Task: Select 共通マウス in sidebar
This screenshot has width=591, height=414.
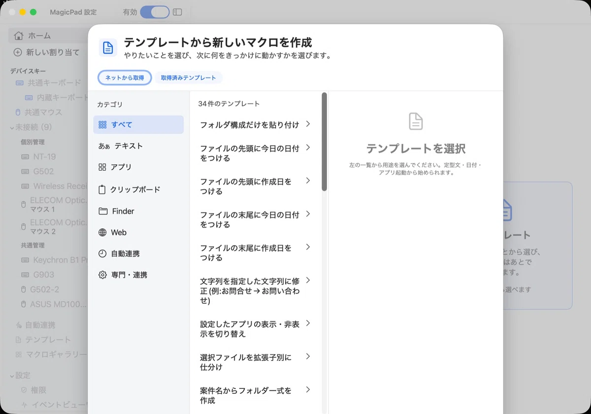Action: click(x=43, y=112)
